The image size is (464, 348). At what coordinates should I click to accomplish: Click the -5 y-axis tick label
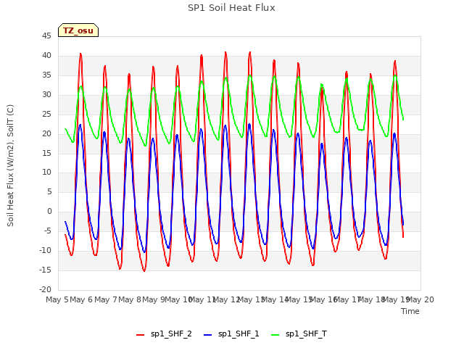pyautogui.click(x=48, y=231)
